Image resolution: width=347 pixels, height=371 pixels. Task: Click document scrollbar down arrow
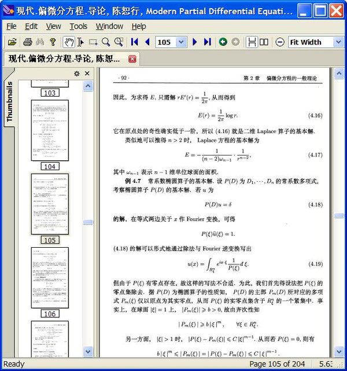click(339, 351)
